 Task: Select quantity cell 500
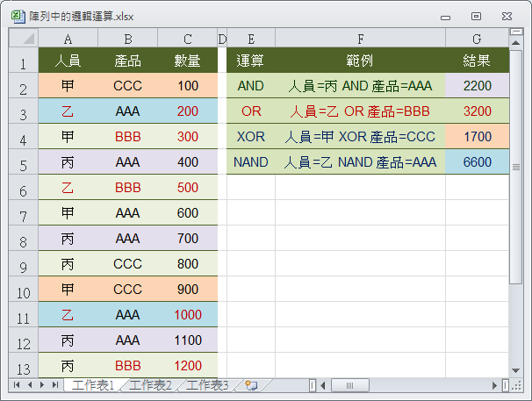(188, 187)
